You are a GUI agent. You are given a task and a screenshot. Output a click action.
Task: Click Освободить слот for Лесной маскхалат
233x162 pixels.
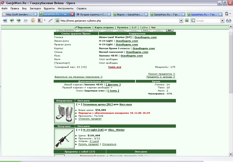[x=137, y=52]
